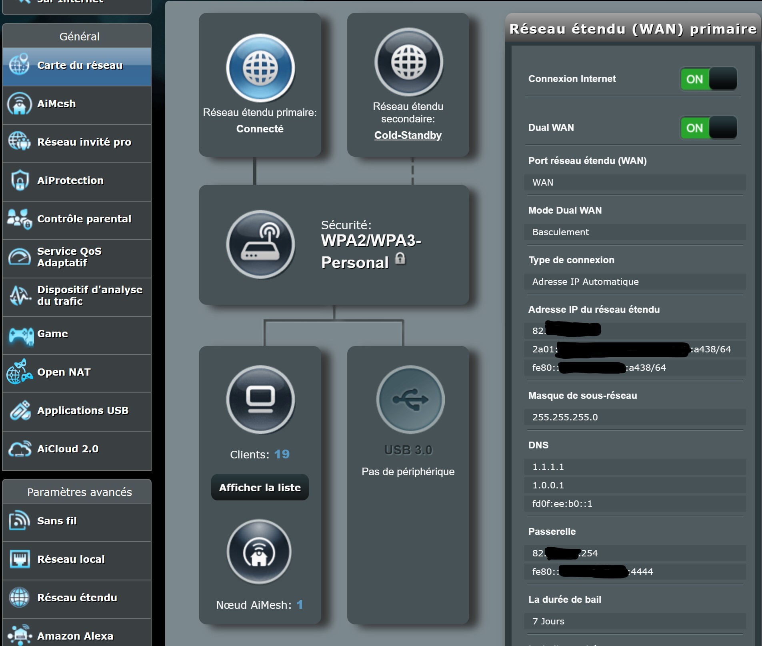Viewport: 762px width, 646px height.
Task: Click the Clients count 19
Action: click(x=282, y=454)
